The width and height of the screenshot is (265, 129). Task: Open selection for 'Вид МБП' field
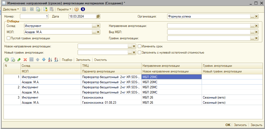coord(252,32)
